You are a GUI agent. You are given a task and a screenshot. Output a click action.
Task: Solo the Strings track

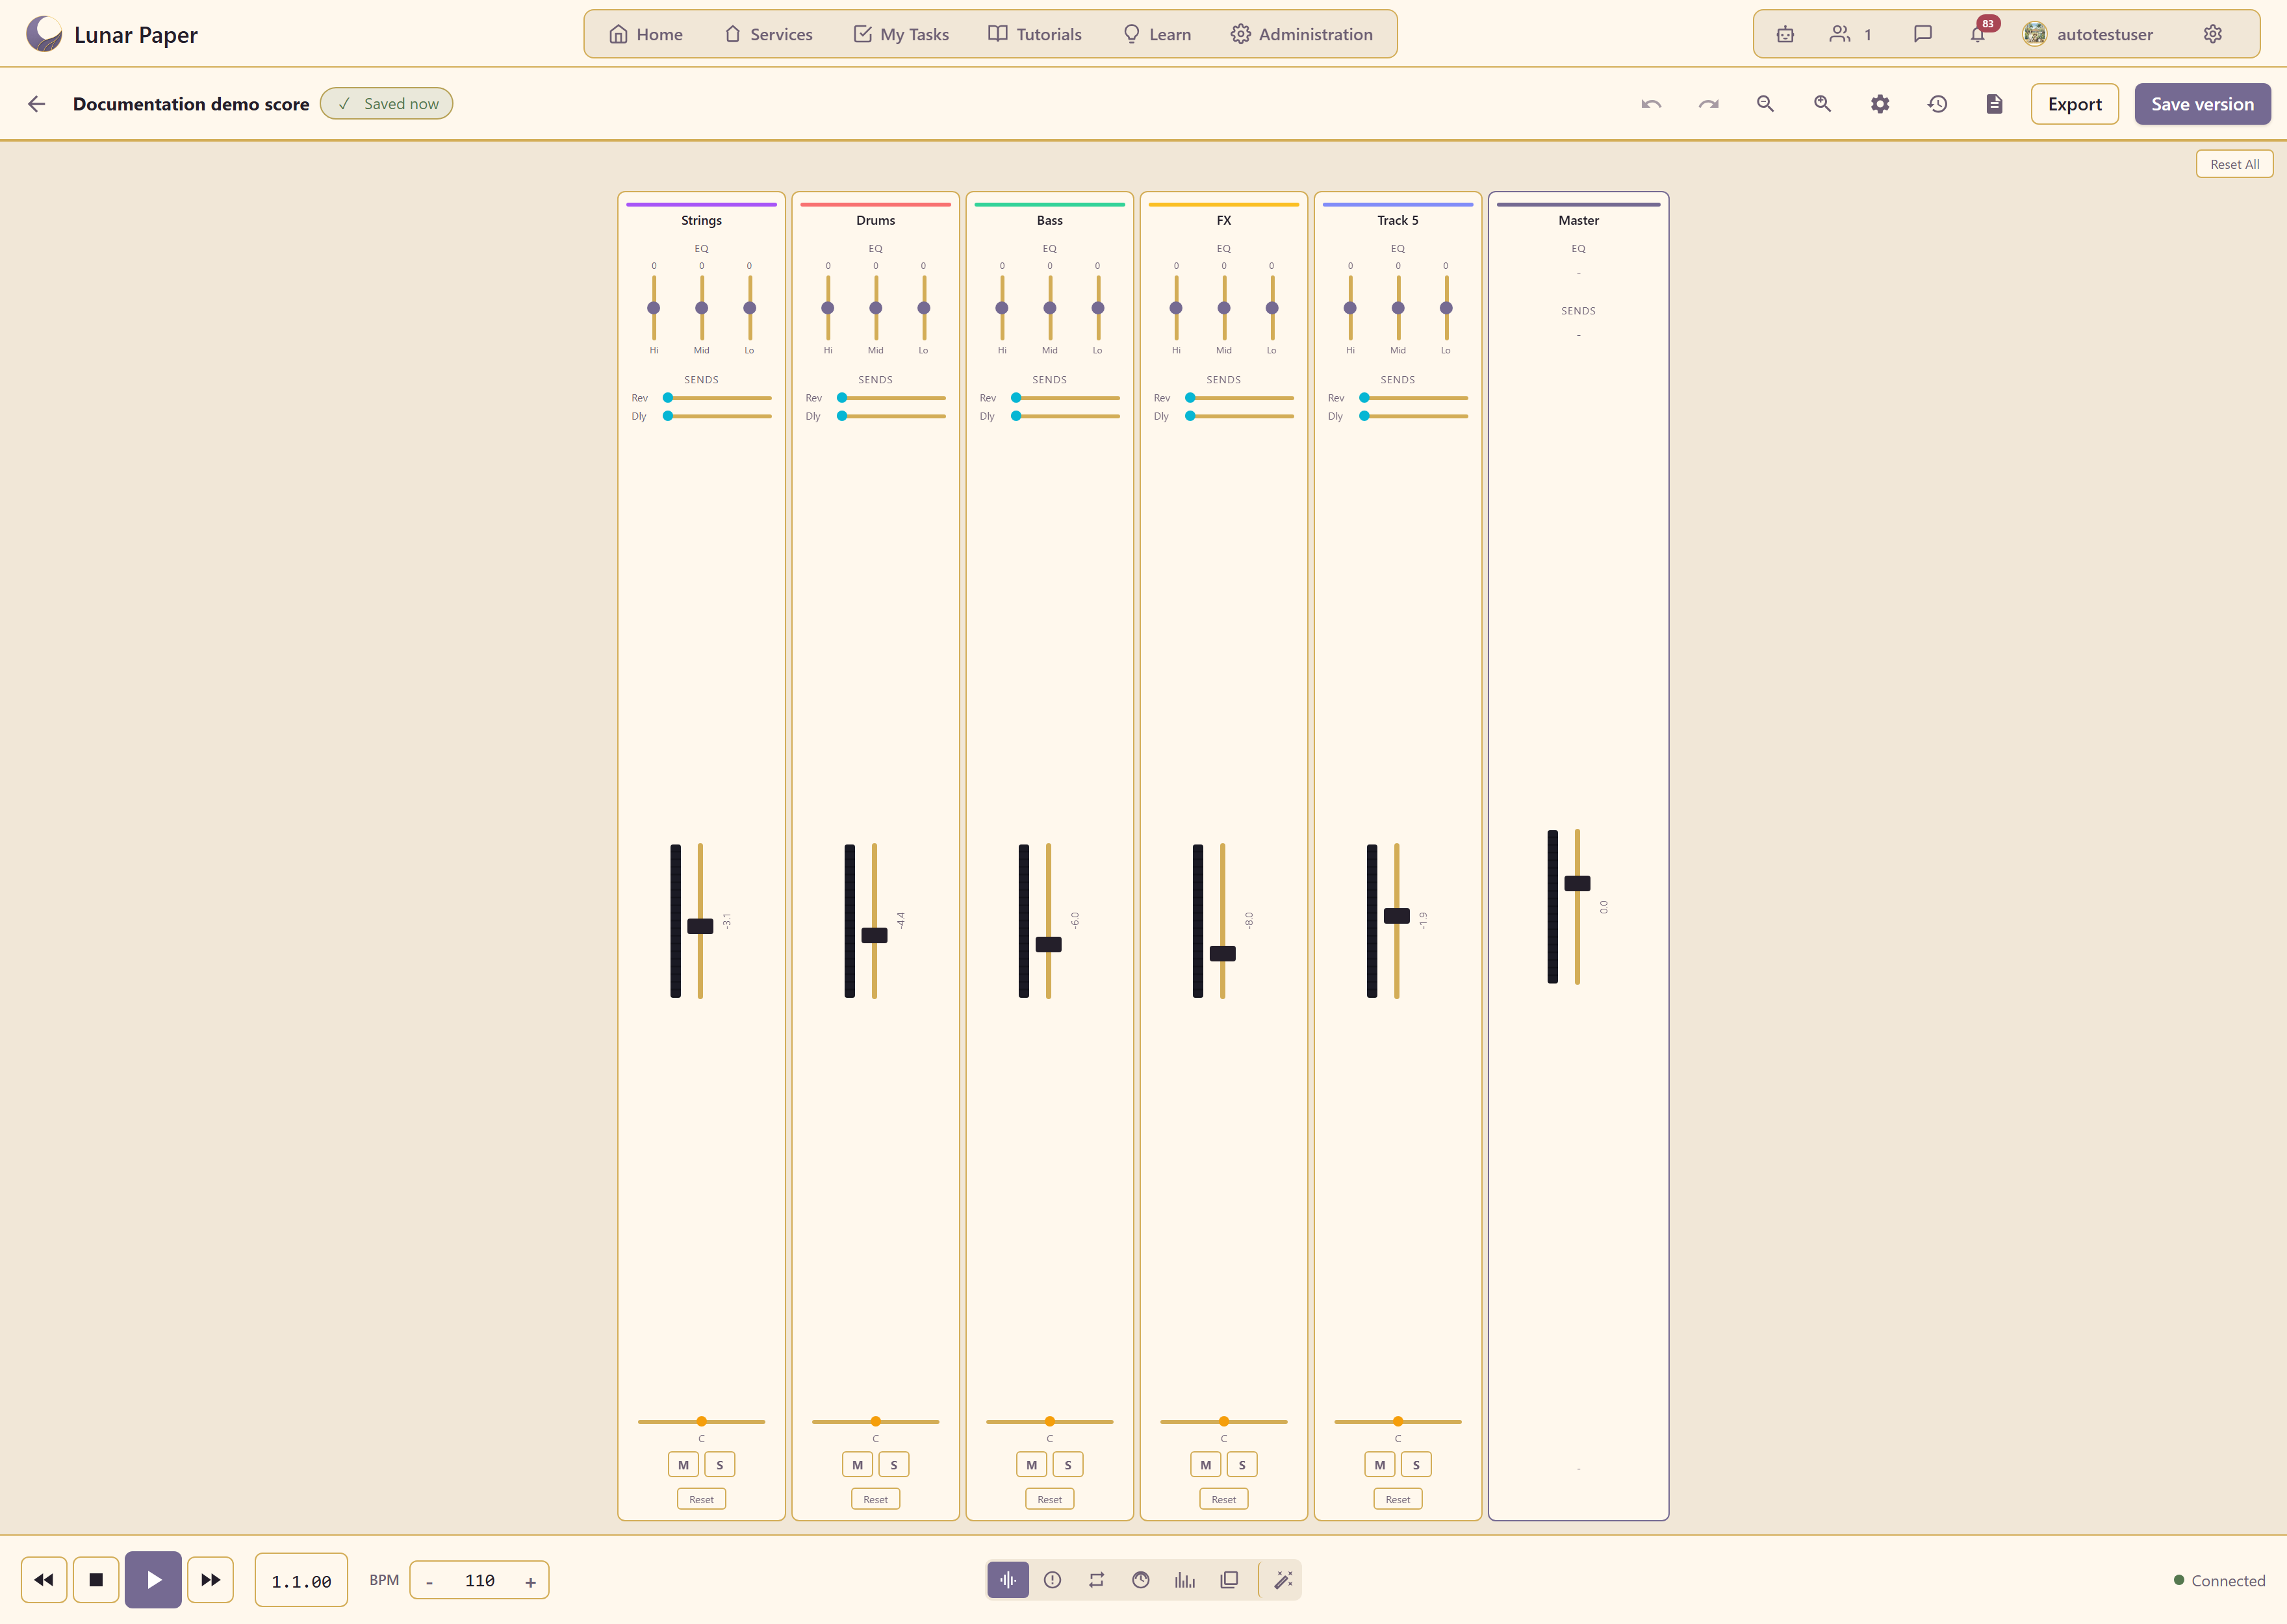[720, 1465]
